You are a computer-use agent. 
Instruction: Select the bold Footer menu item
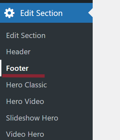click(17, 68)
